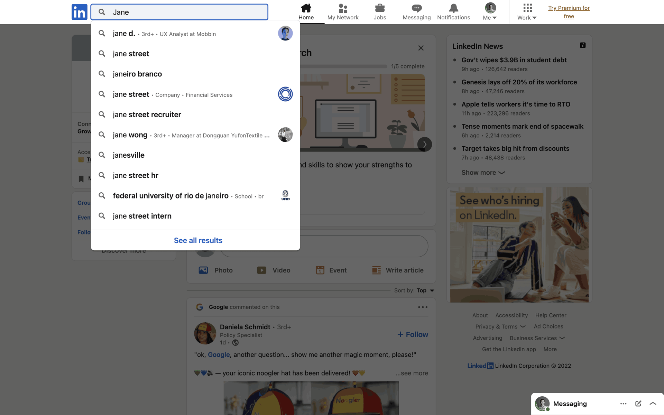Open Ad Choices footer link
The width and height of the screenshot is (664, 415).
(x=548, y=326)
